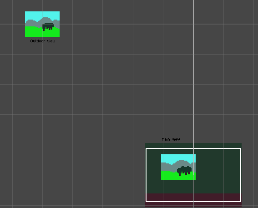Click the gray mountains in Outdoor view image
258x208 pixels.
32,23
